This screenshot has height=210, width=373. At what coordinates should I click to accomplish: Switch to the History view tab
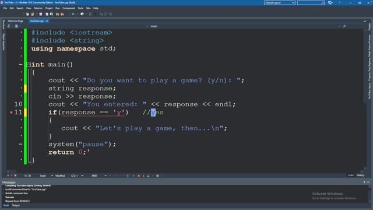point(360,175)
